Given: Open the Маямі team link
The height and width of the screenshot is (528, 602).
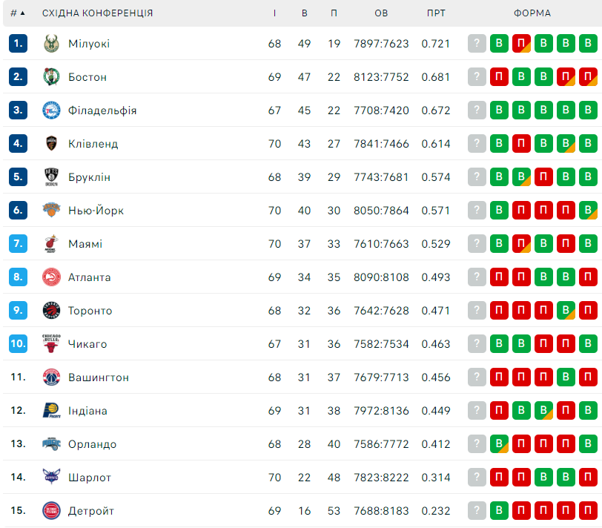Looking at the screenshot, I should point(85,244).
